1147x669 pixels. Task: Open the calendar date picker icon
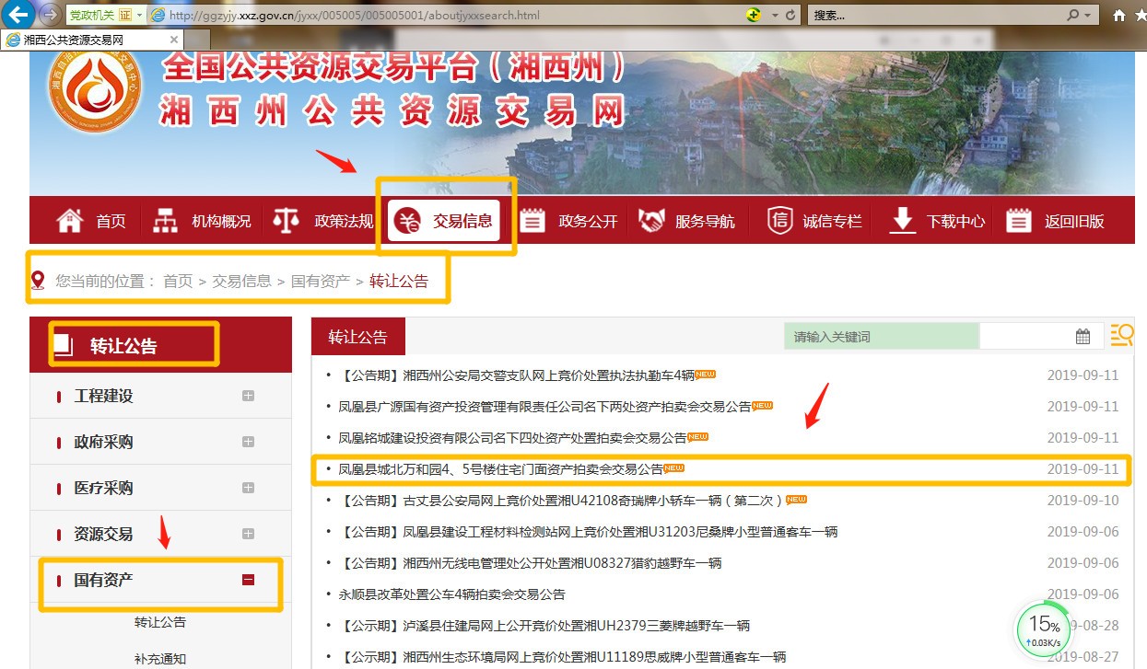1083,335
